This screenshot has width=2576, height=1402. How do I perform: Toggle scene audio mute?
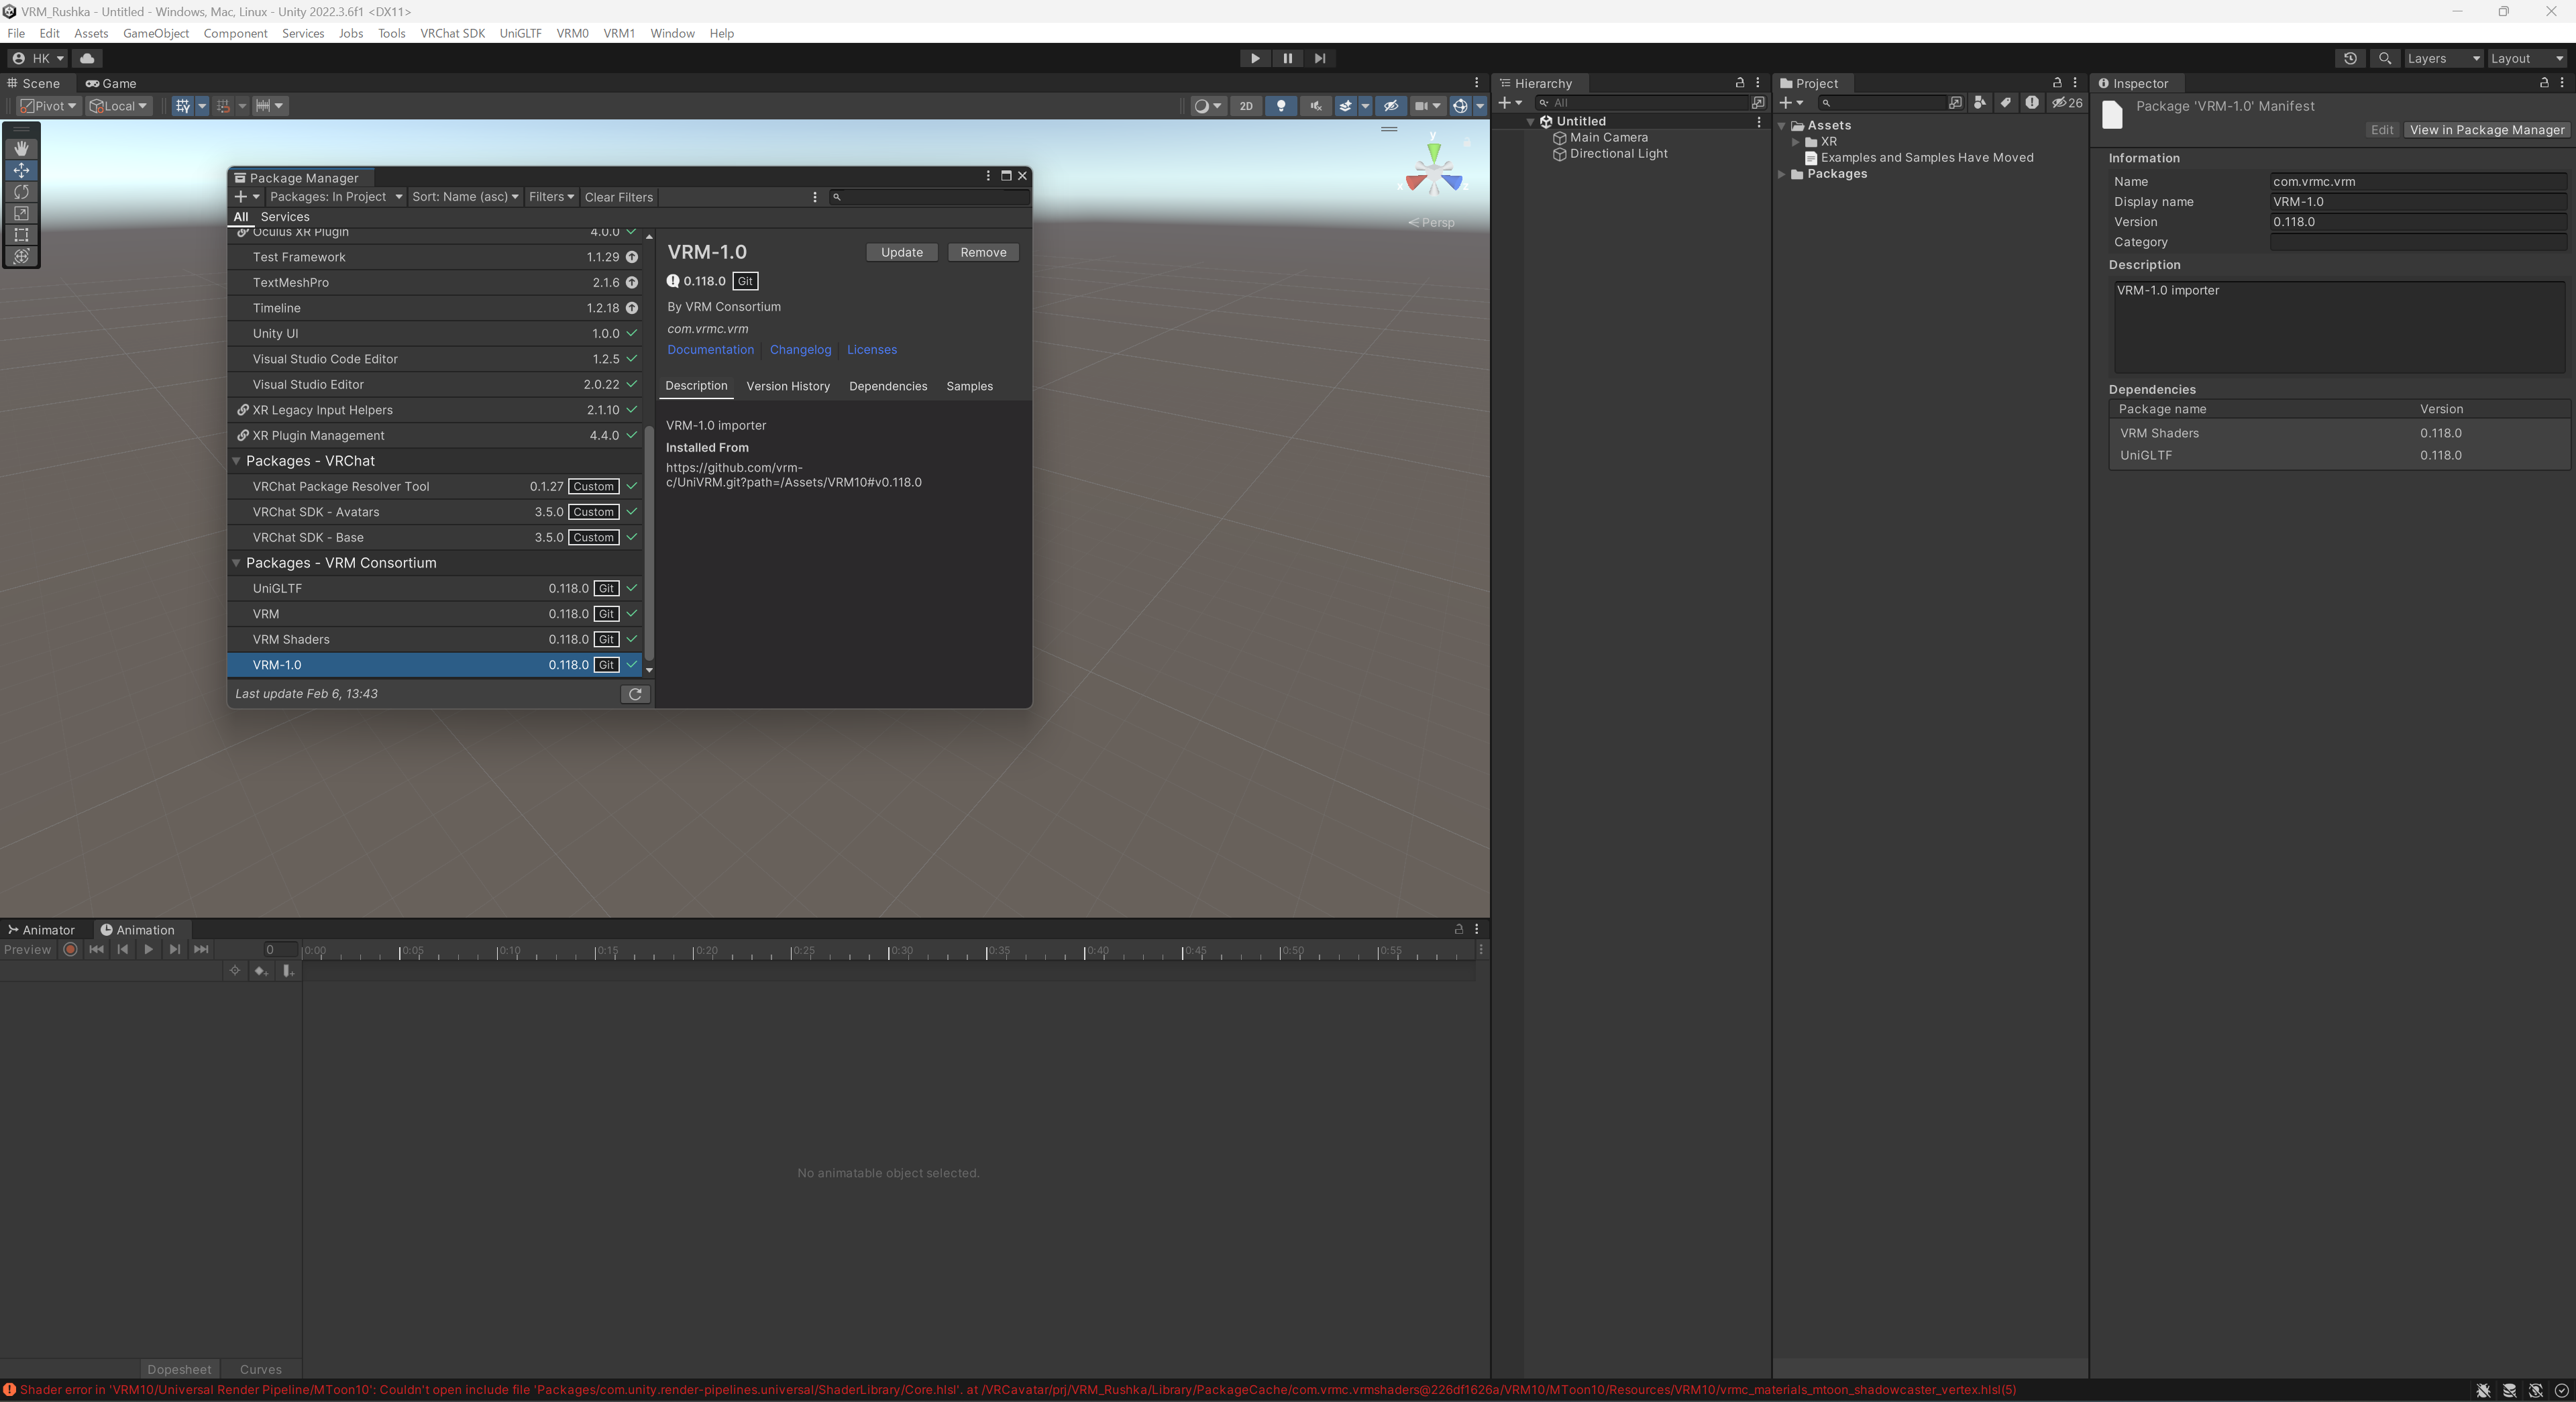click(1316, 106)
